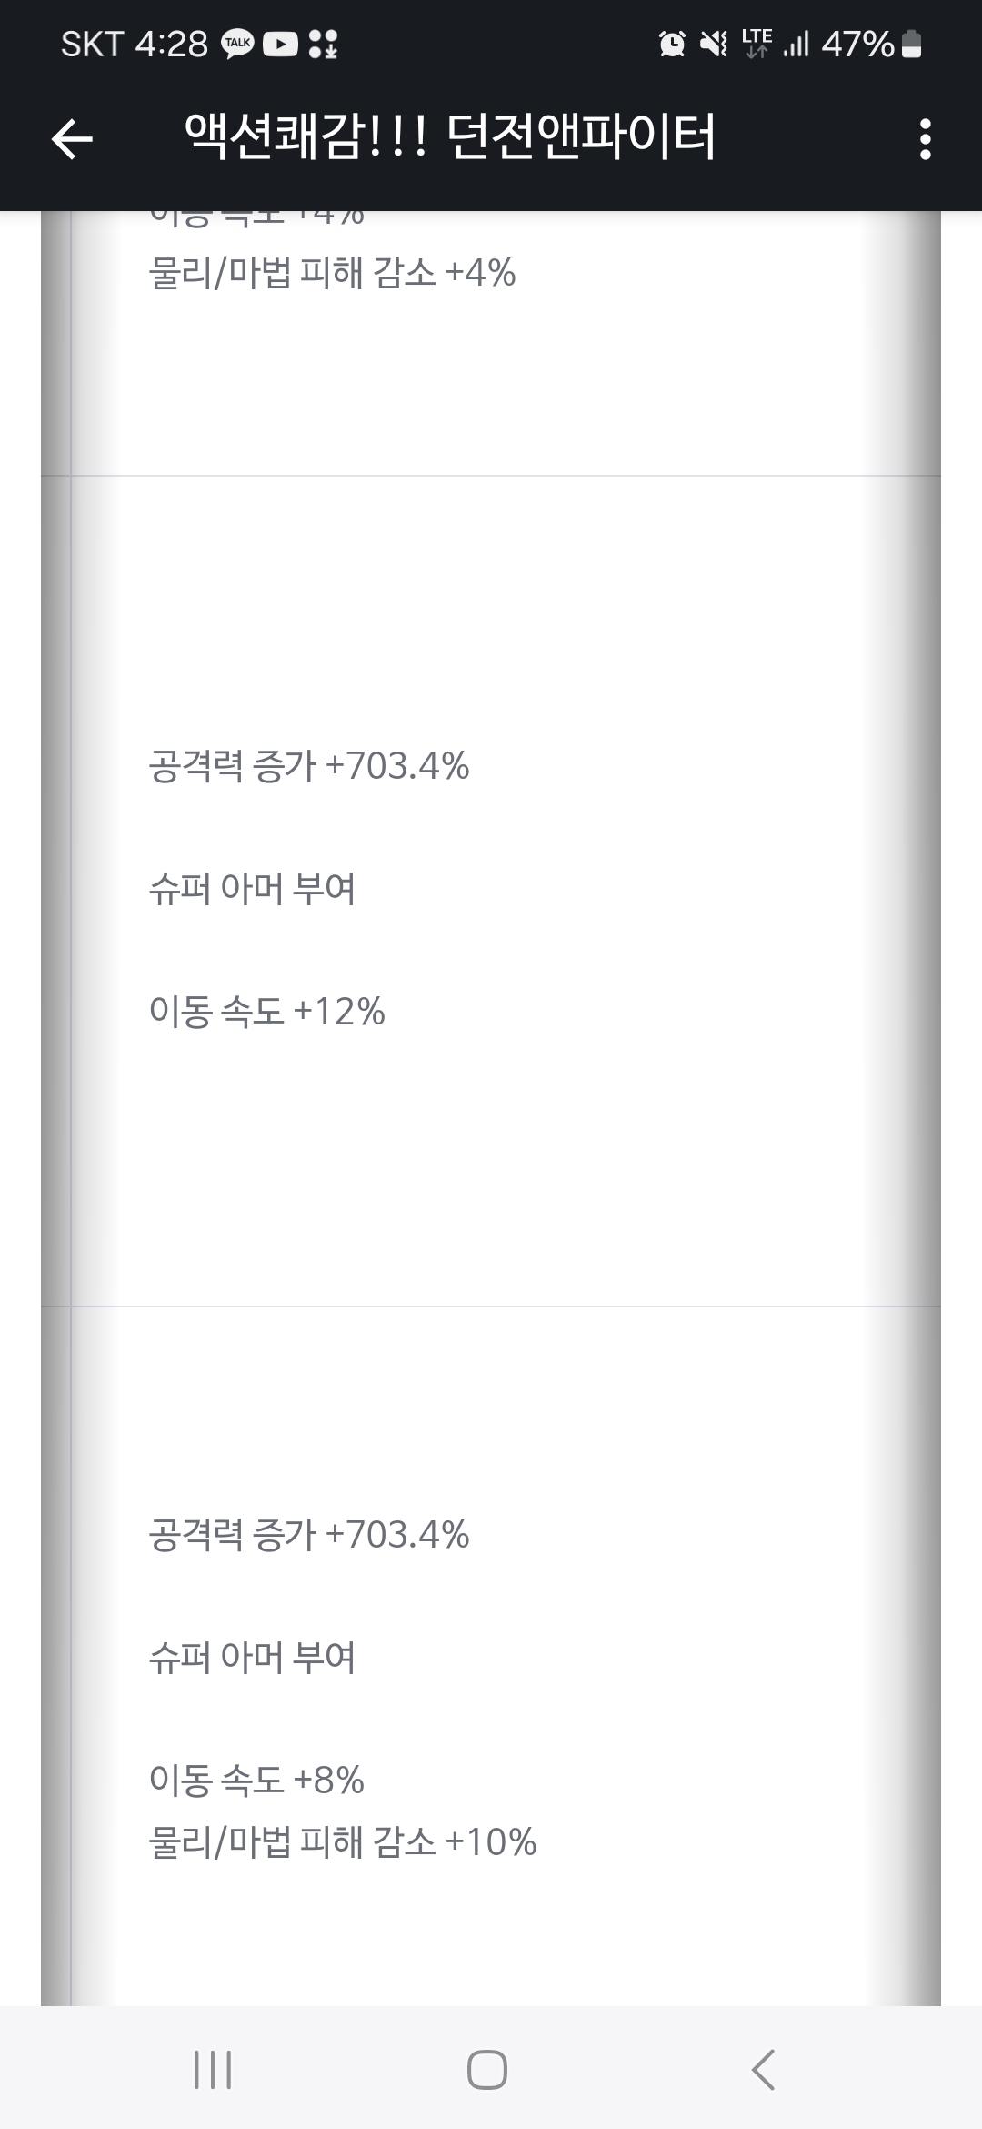This screenshot has width=982, height=2129.
Task: Tap the signal strength bars icon
Action: [797, 44]
